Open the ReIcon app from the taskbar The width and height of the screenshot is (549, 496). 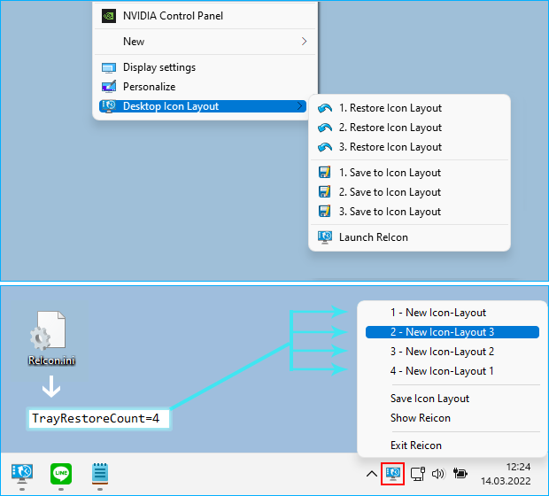(22, 474)
